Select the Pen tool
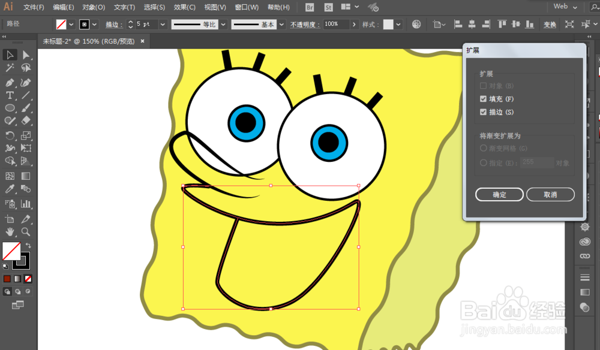 10,83
